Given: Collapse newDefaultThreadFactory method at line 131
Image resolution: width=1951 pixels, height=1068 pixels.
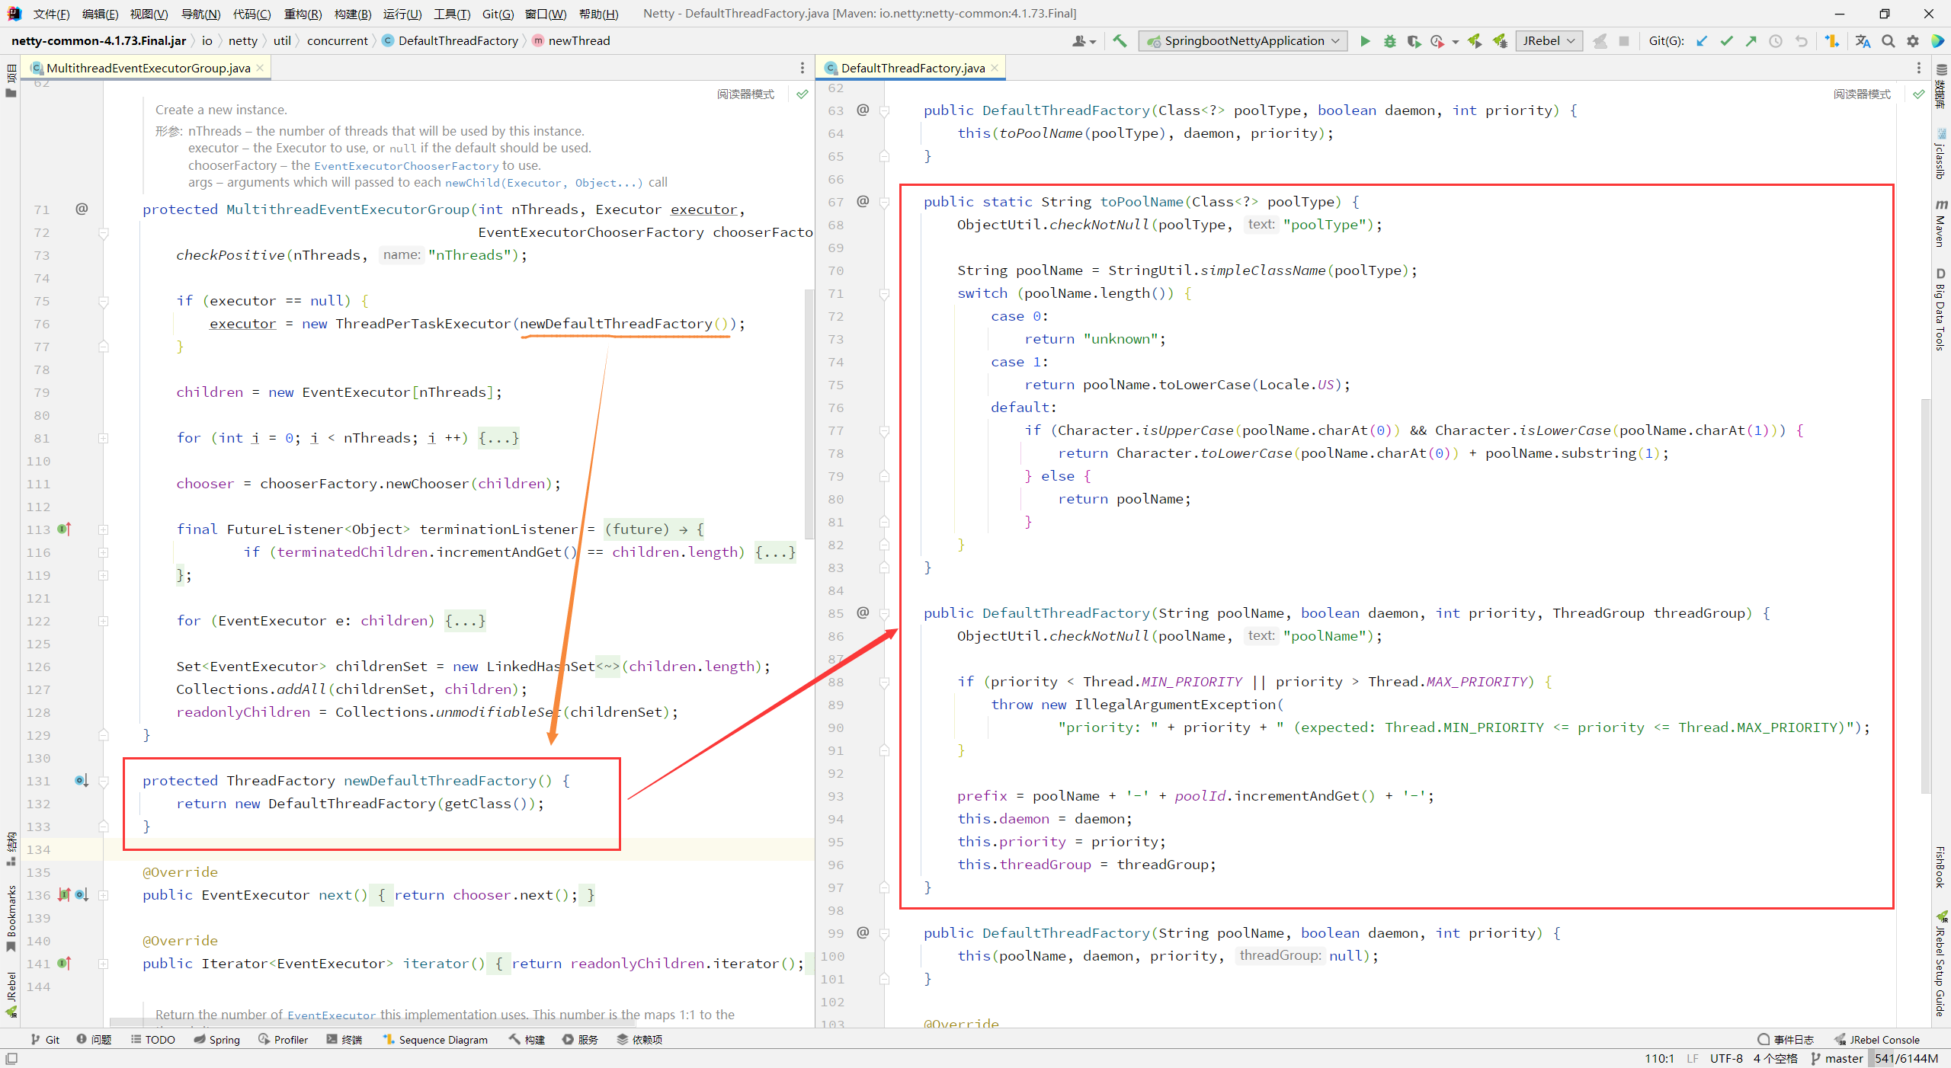Looking at the screenshot, I should click(x=103, y=782).
